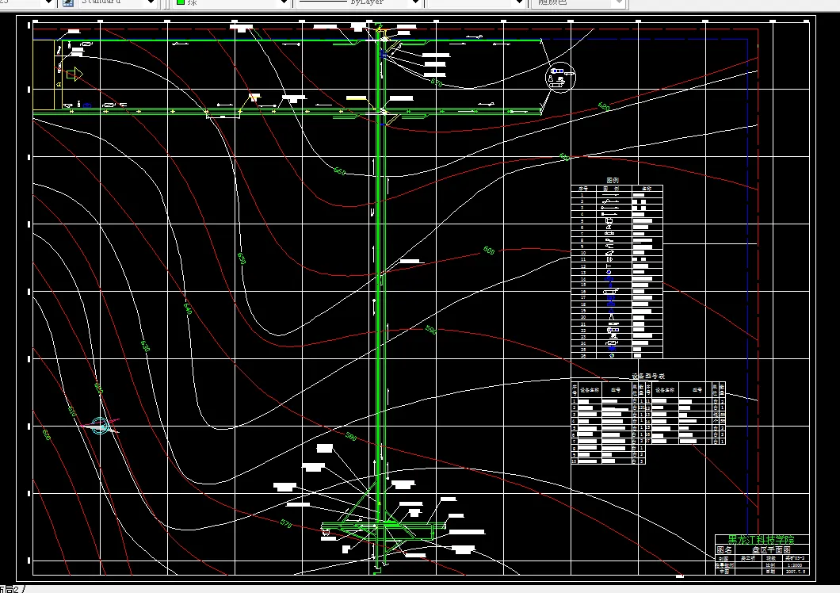Screen dimensions: 840x593
Task: Select the 图例 legend table title
Action: click(613, 181)
